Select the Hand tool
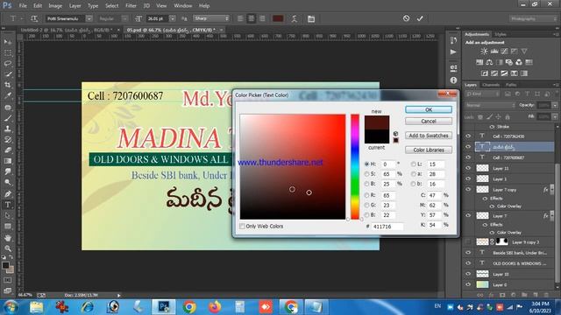The height and width of the screenshot is (315, 561). coord(8,238)
